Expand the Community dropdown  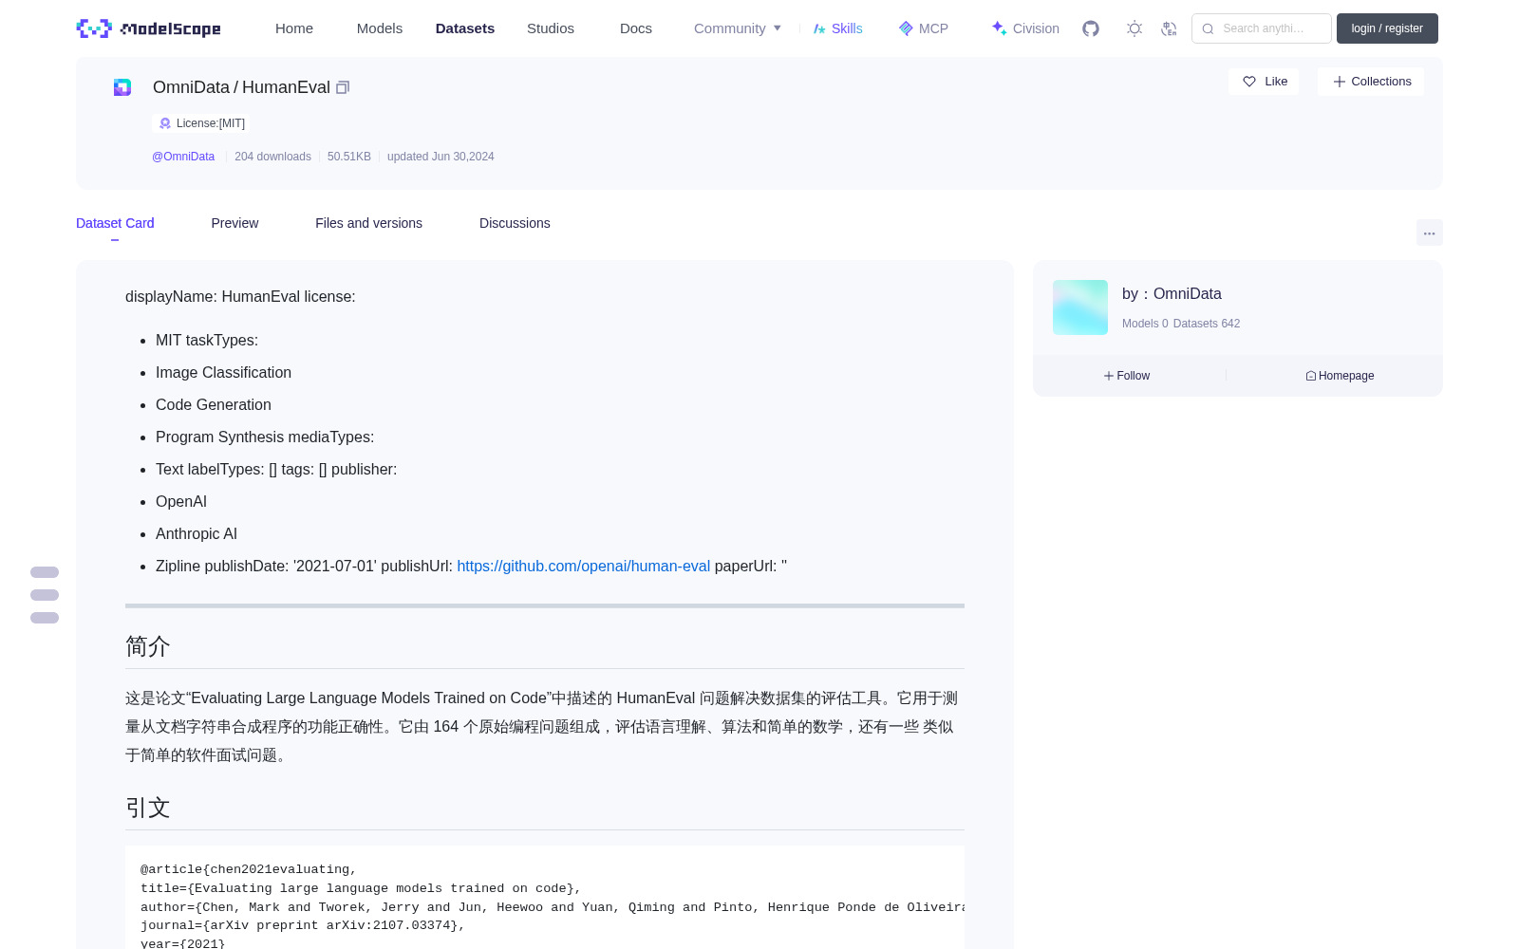(738, 28)
